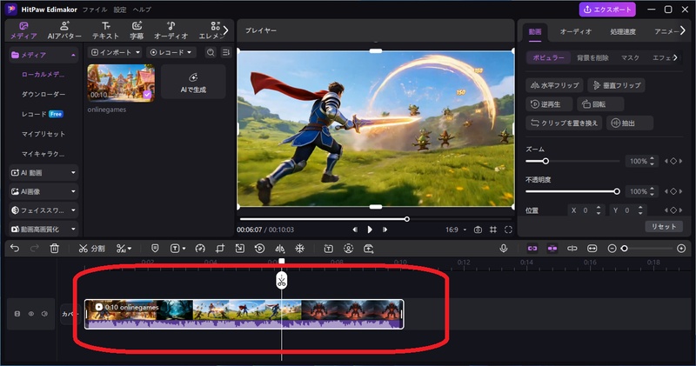Click 垂直フリップ button
Screen dimensions: 696x366
click(x=616, y=85)
